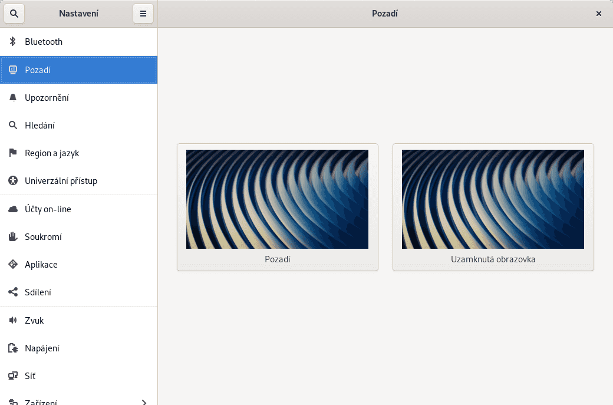Select the Region a jazyk flag icon
The height and width of the screenshot is (405, 613).
[13, 153]
